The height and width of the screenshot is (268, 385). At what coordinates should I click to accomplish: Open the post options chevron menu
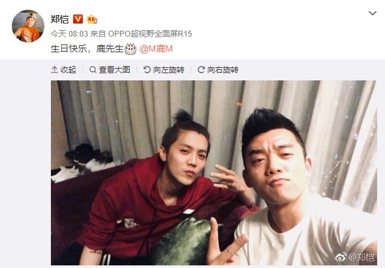pyautogui.click(x=373, y=13)
